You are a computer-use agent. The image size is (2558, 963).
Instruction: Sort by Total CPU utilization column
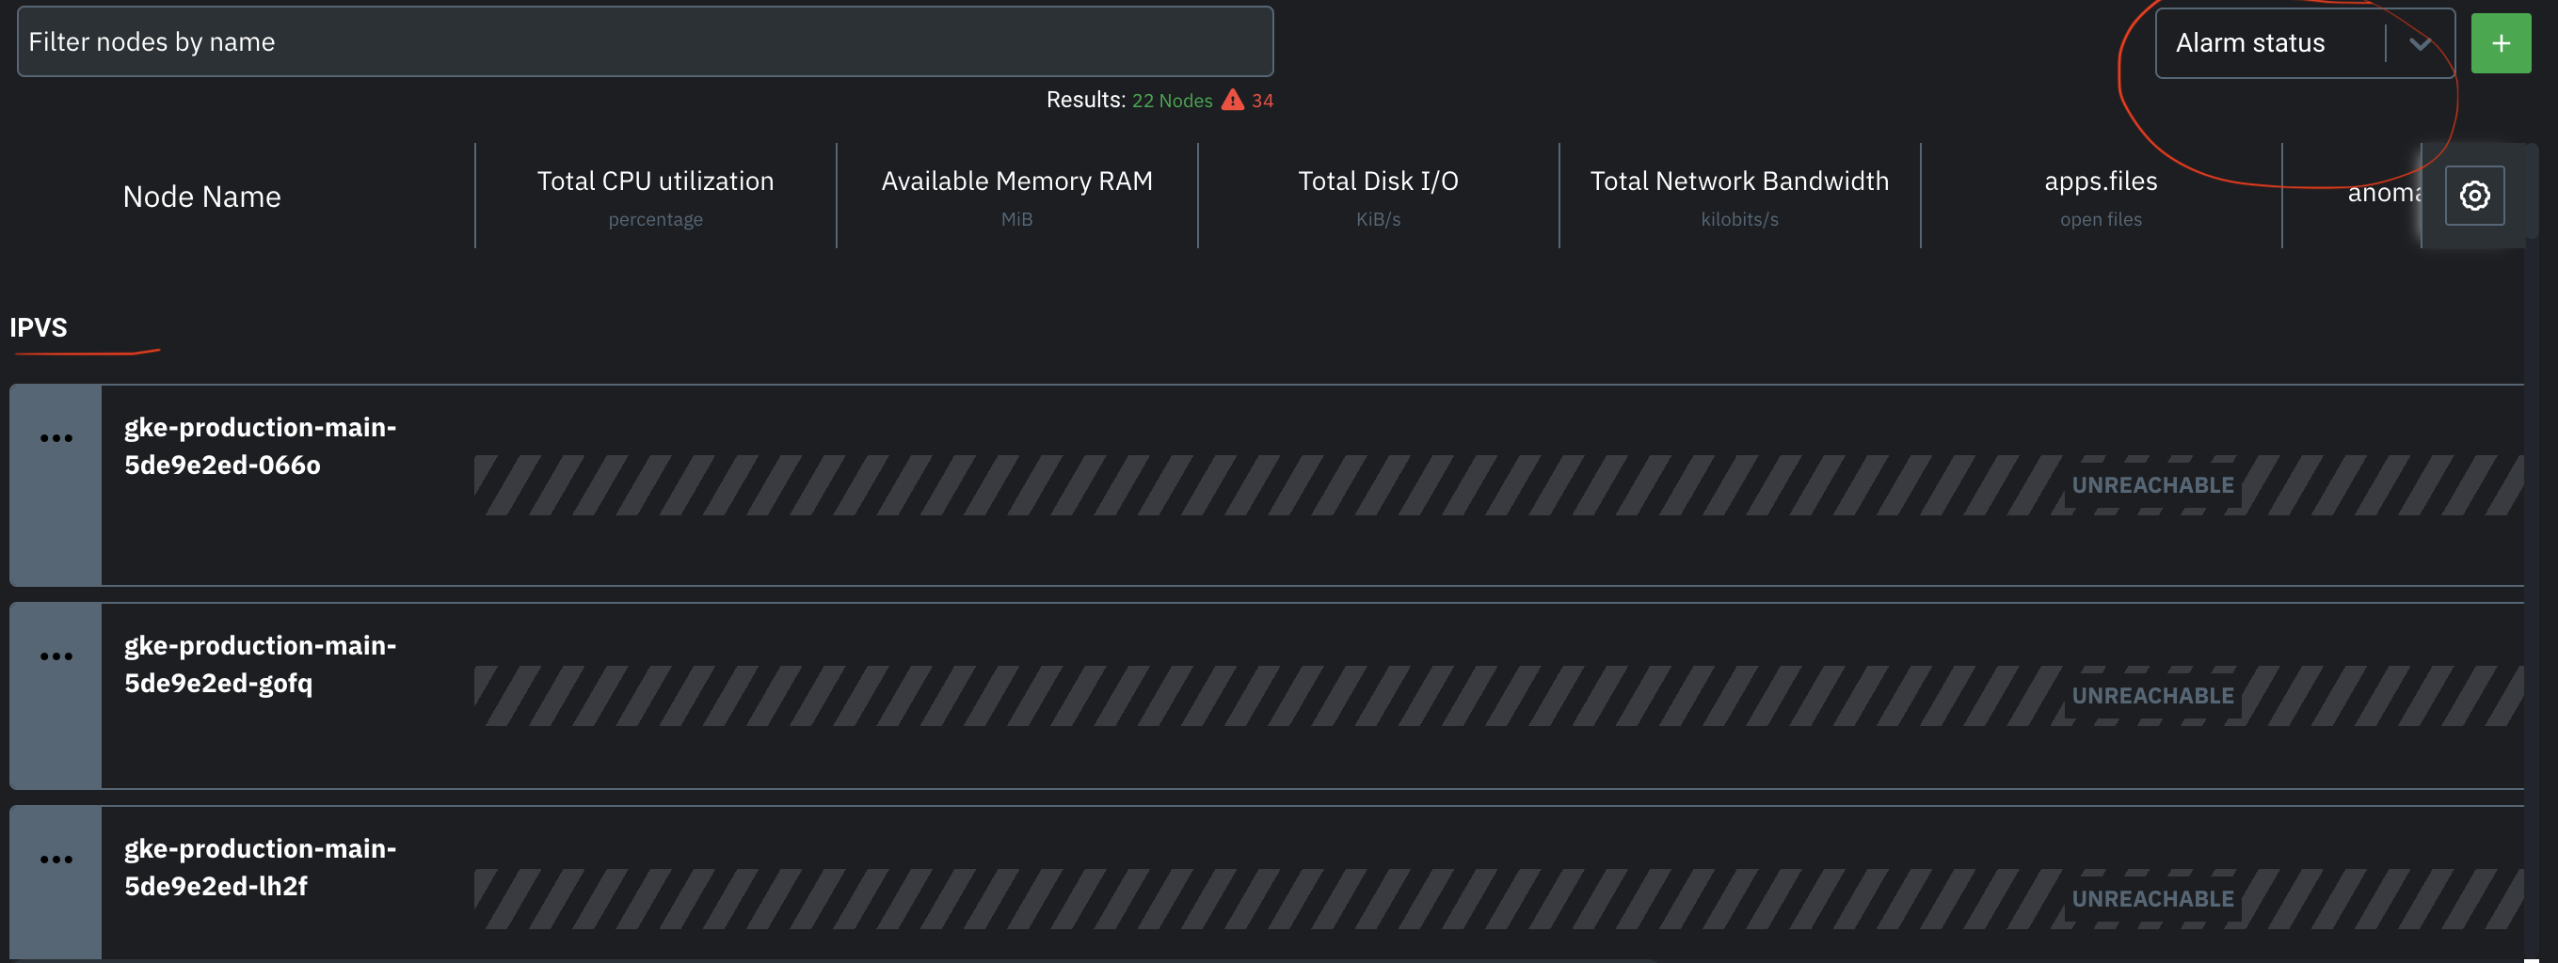click(x=655, y=181)
